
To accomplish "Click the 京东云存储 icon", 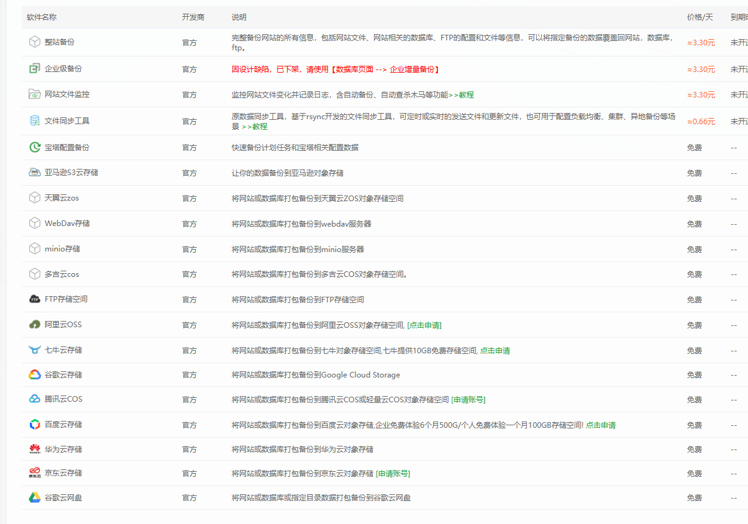I will 35,472.
